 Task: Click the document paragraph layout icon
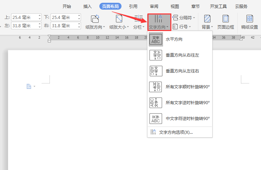pos(29,87)
